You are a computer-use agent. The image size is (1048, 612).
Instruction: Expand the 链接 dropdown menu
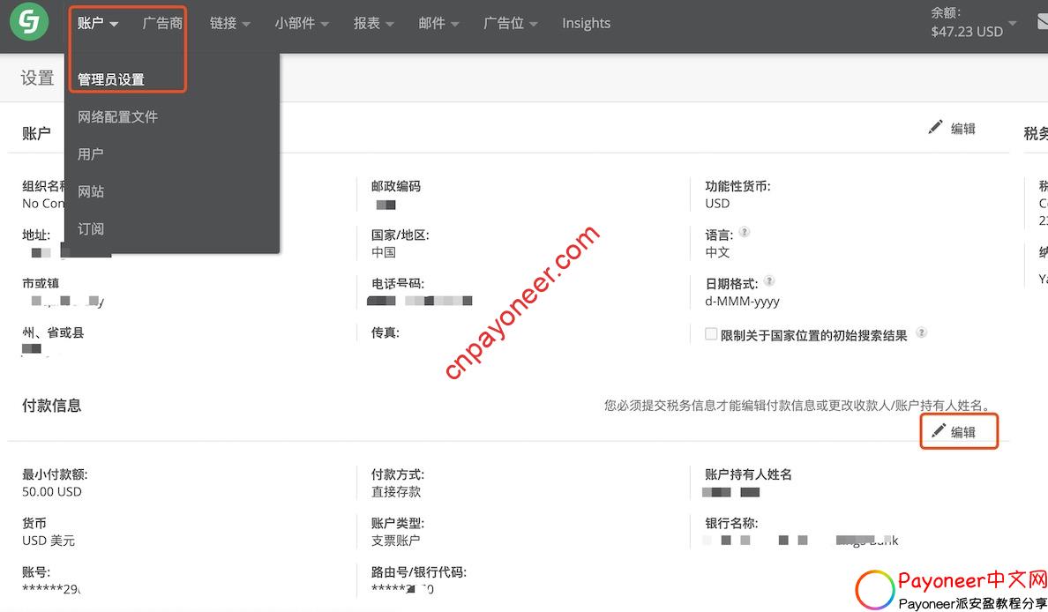tap(229, 24)
